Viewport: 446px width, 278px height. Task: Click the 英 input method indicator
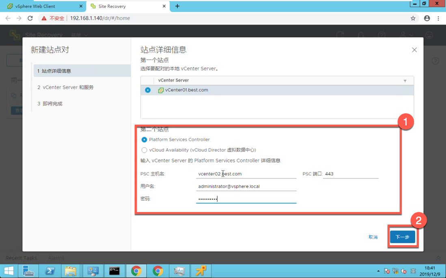413,271
